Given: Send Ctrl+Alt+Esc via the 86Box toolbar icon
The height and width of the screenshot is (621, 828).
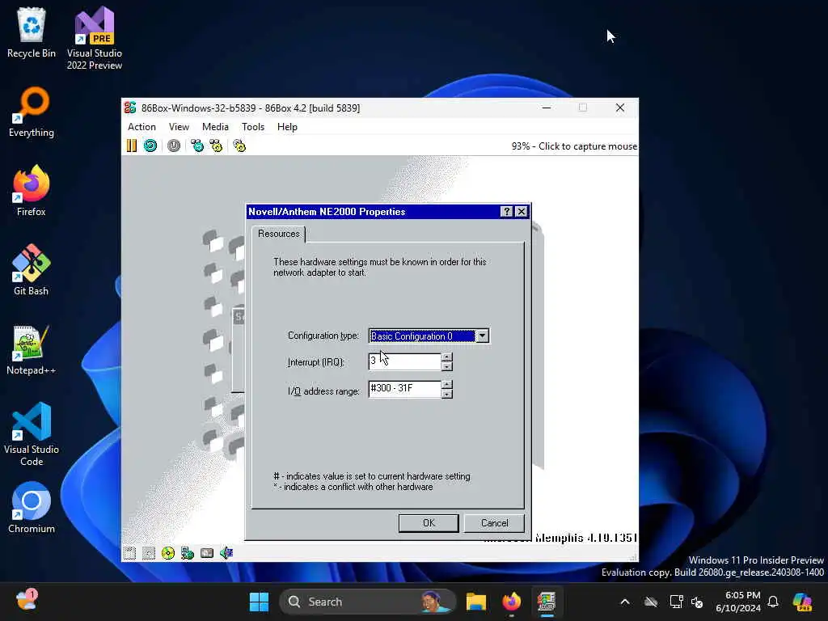Looking at the screenshot, I should pyautogui.click(x=216, y=146).
